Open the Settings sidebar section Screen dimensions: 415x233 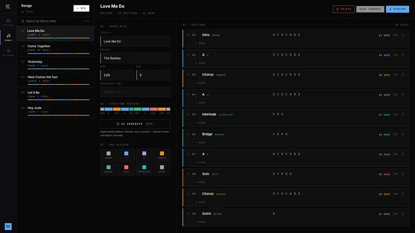[8, 52]
